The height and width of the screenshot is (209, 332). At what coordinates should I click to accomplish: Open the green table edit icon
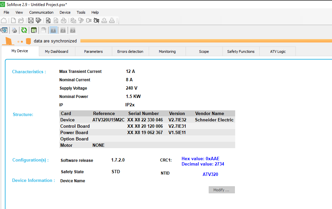(x=34, y=30)
